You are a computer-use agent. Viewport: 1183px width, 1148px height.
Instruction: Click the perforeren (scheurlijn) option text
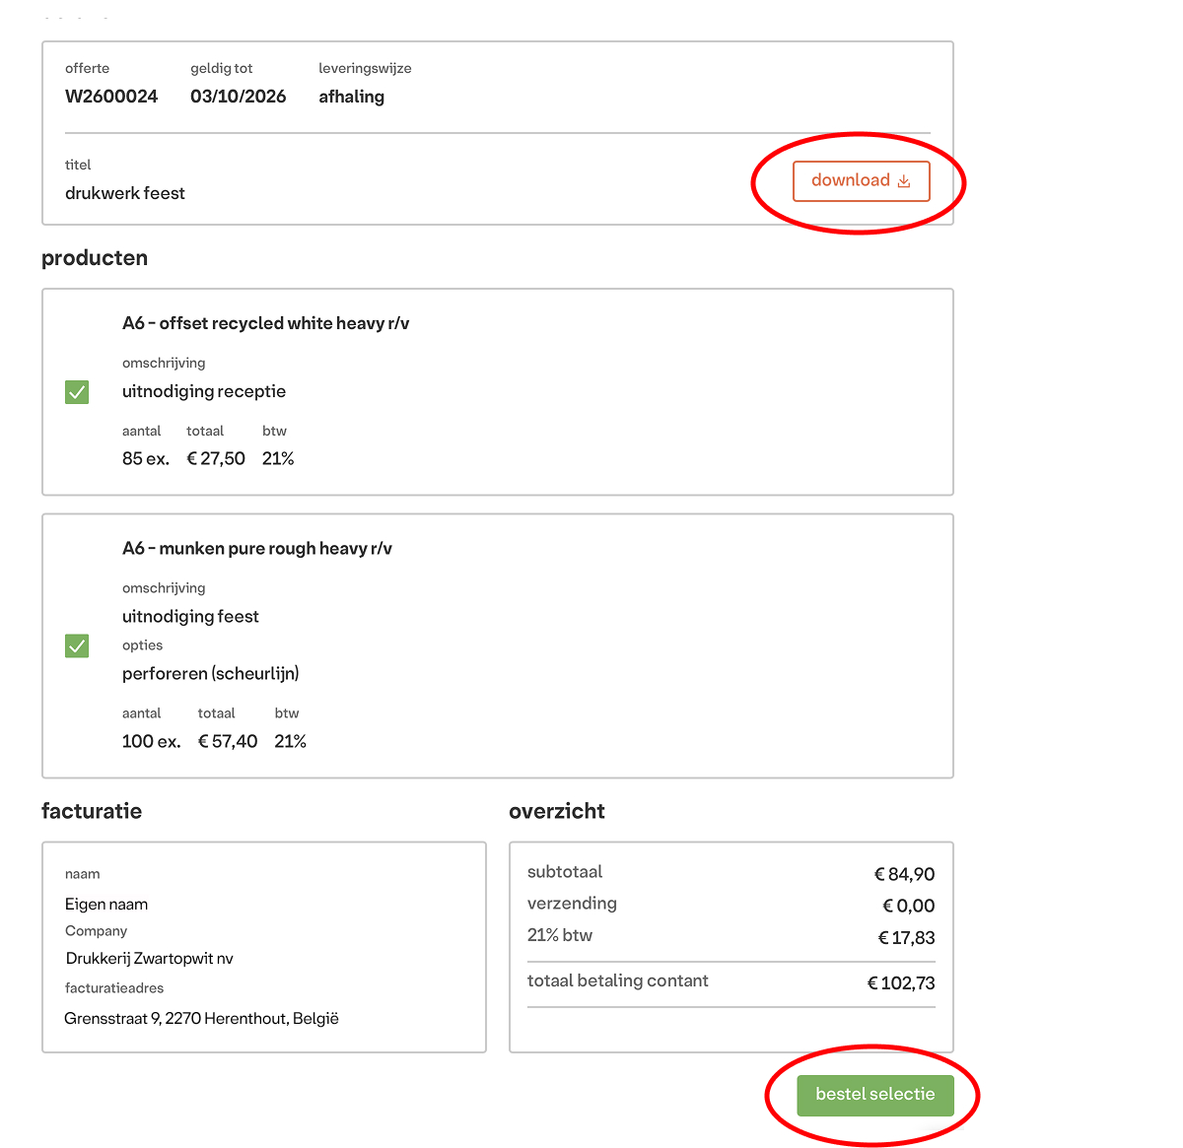[x=211, y=674]
